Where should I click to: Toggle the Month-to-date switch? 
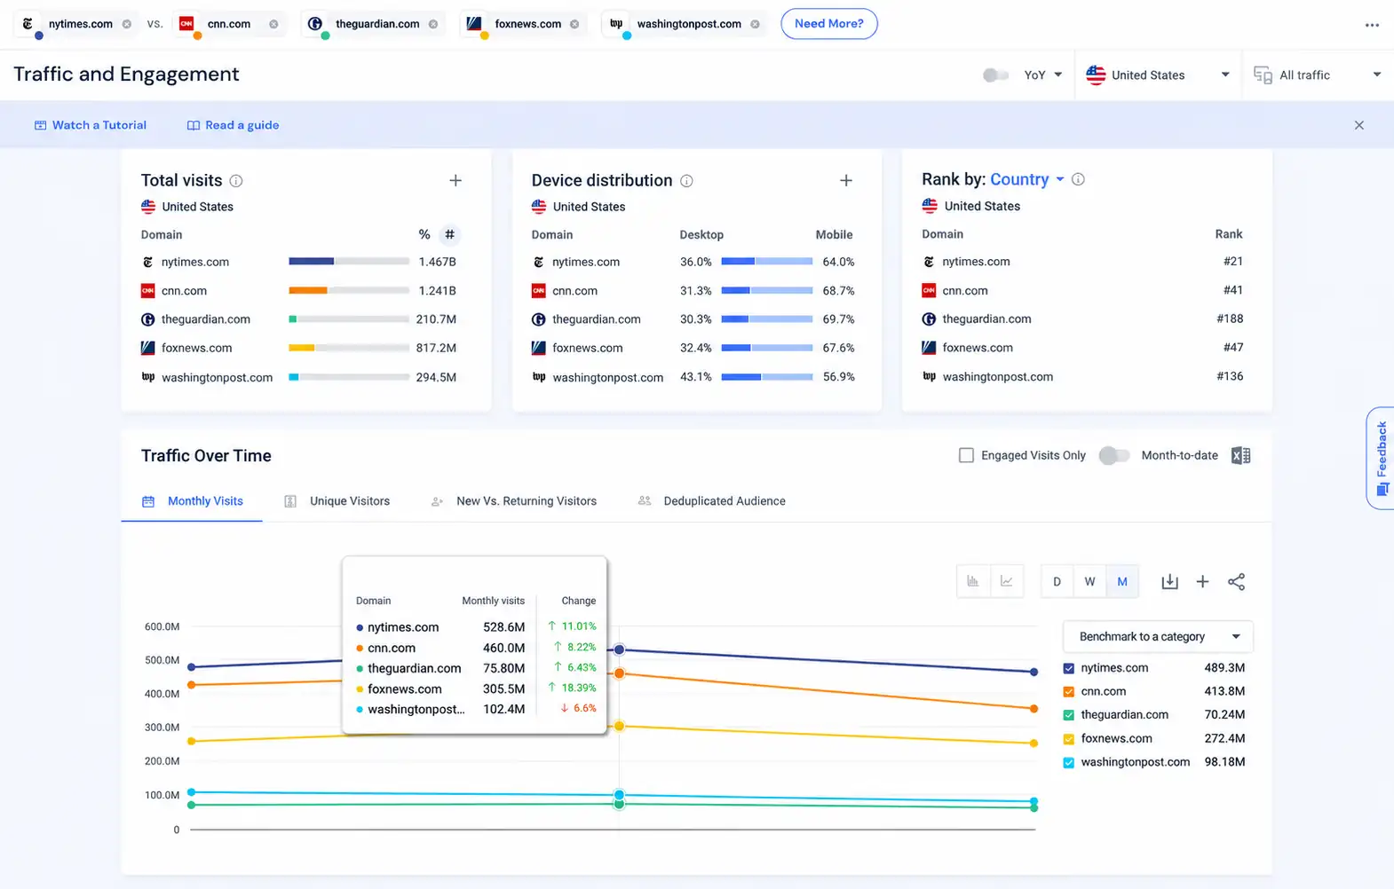[1114, 455]
